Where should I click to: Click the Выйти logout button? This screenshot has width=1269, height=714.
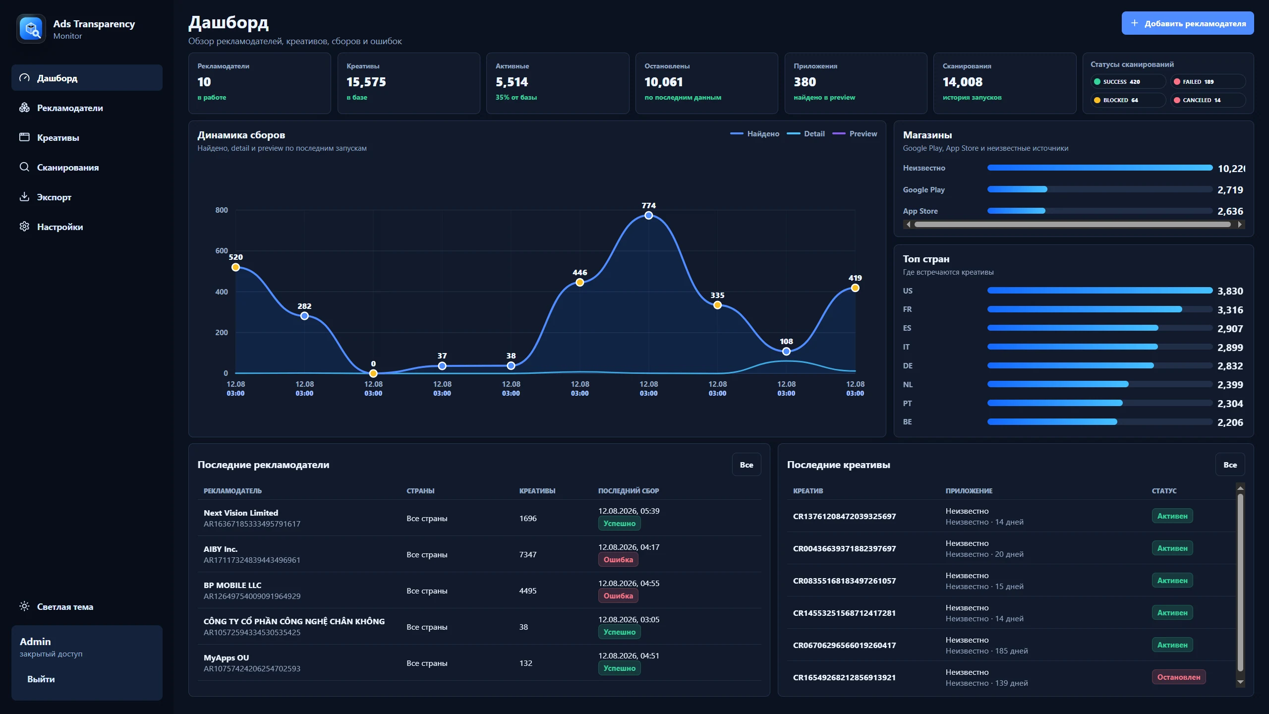click(41, 679)
